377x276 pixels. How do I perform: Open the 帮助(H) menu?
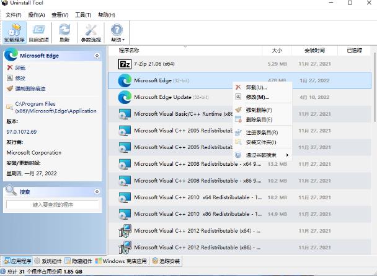(107, 15)
